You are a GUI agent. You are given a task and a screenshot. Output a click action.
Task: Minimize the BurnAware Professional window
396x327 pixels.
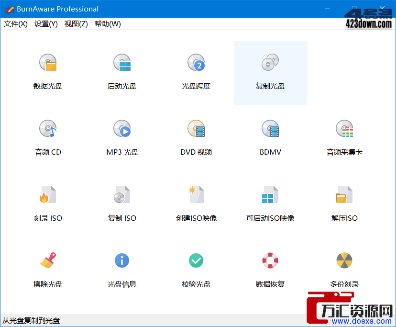click(x=328, y=9)
